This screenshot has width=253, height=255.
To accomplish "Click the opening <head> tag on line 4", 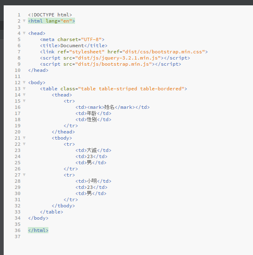I will [37, 33].
